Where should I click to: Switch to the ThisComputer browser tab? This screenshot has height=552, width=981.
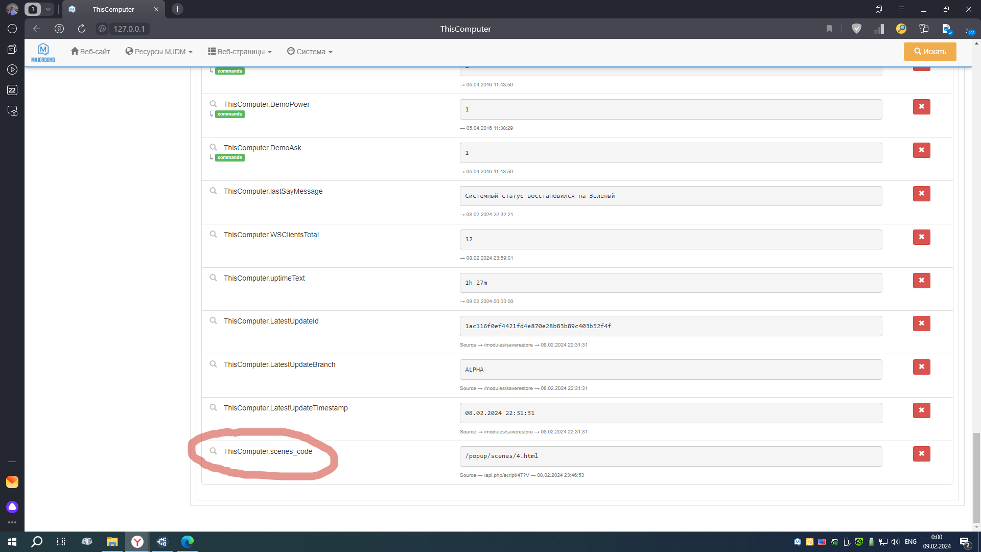[x=113, y=9]
